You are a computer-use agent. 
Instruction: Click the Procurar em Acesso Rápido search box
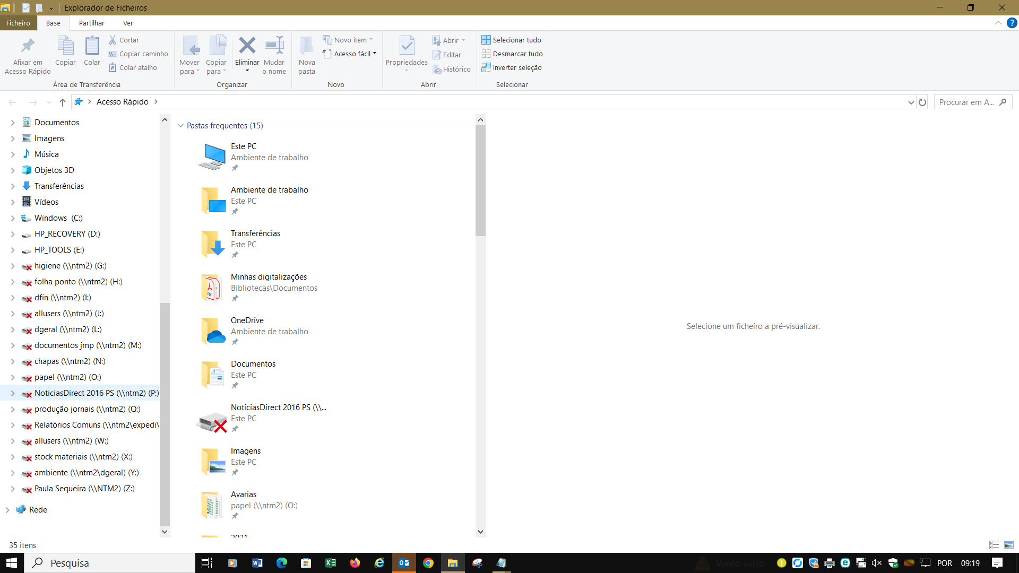[x=973, y=102]
